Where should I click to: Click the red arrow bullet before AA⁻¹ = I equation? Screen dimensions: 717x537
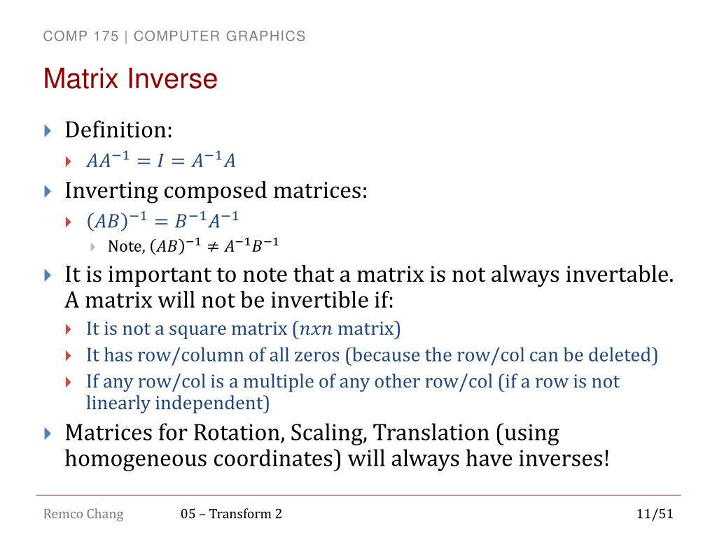[68, 162]
